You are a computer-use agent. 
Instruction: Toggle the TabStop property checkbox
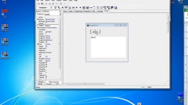click(x=46, y=77)
